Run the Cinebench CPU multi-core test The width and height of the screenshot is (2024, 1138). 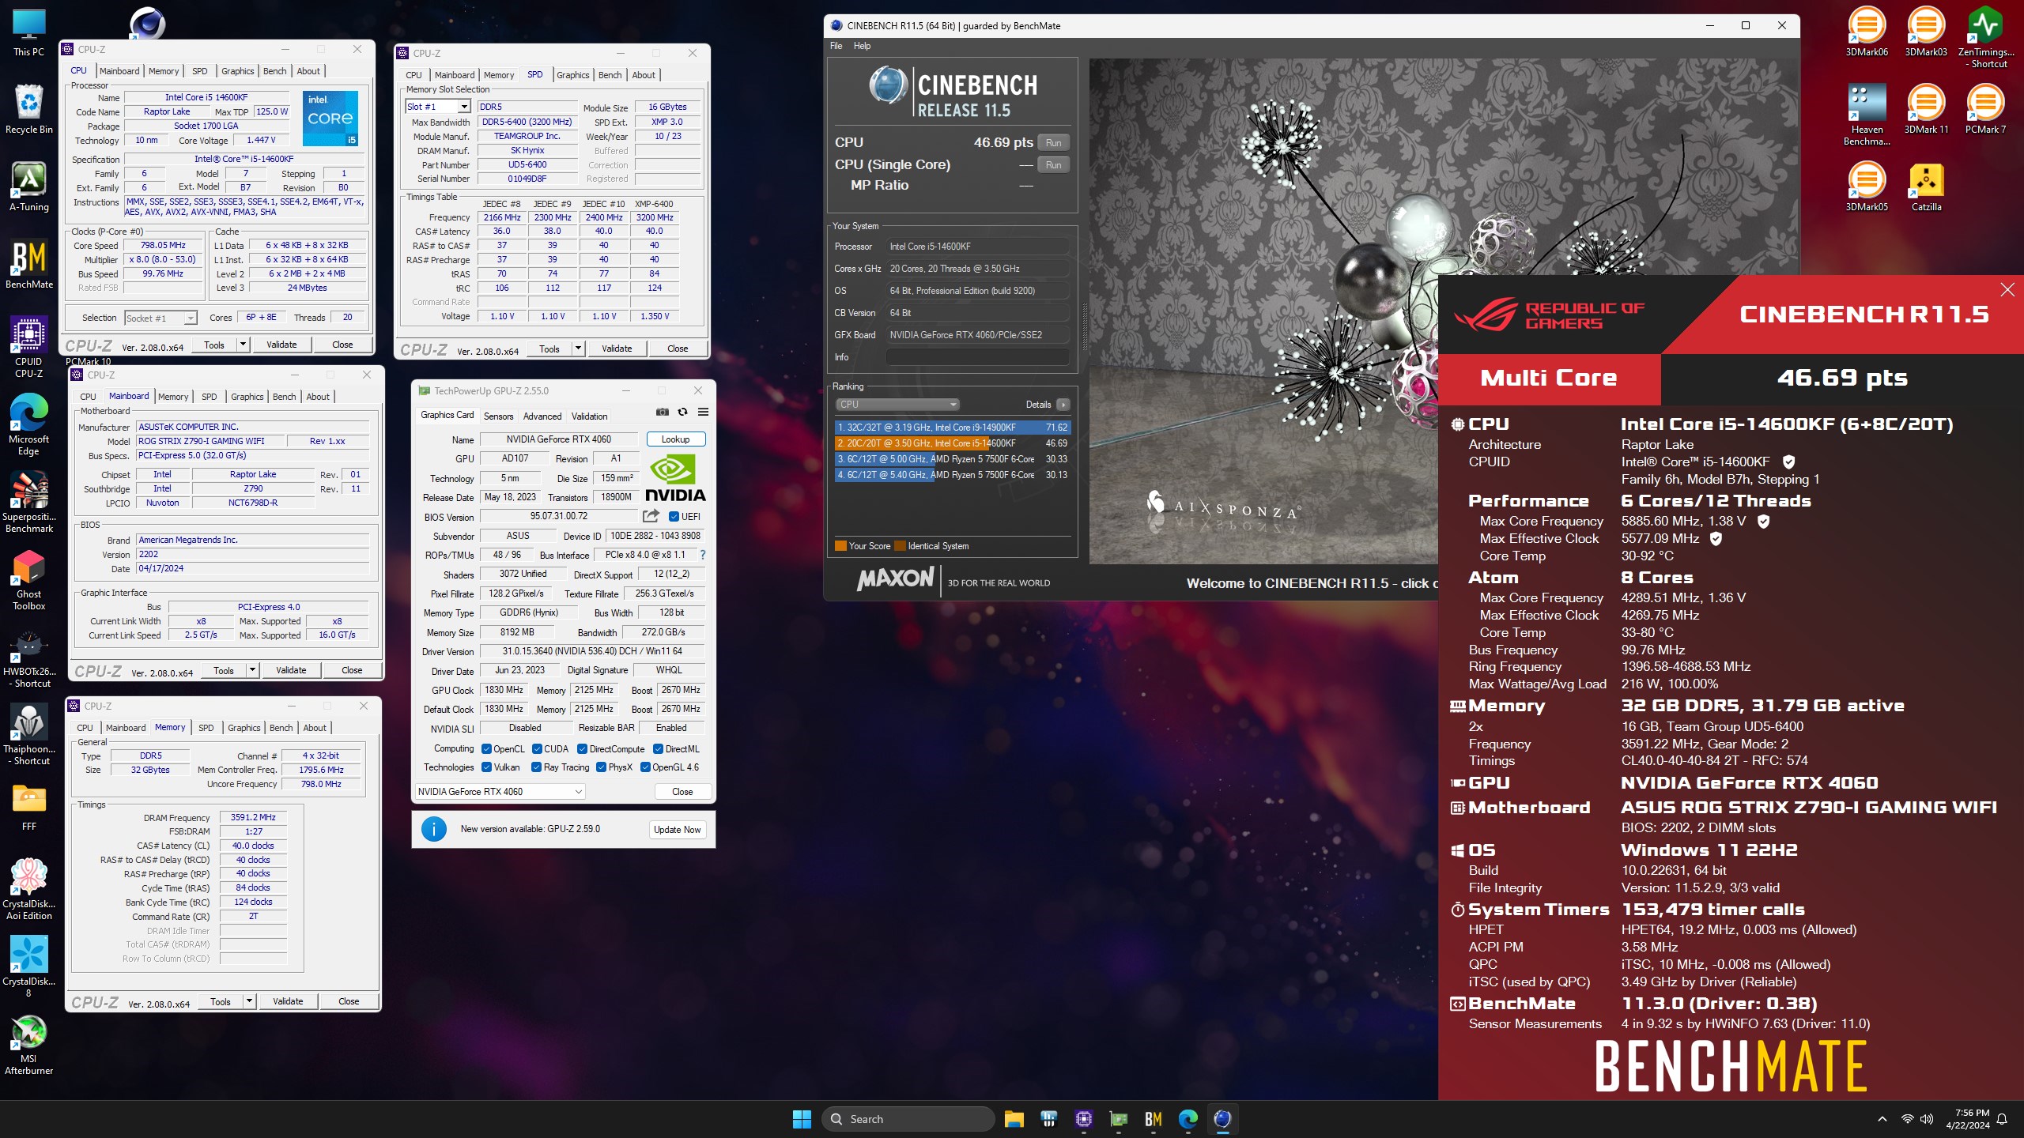coord(1053,143)
